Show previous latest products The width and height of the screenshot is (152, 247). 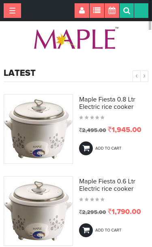pos(137,76)
